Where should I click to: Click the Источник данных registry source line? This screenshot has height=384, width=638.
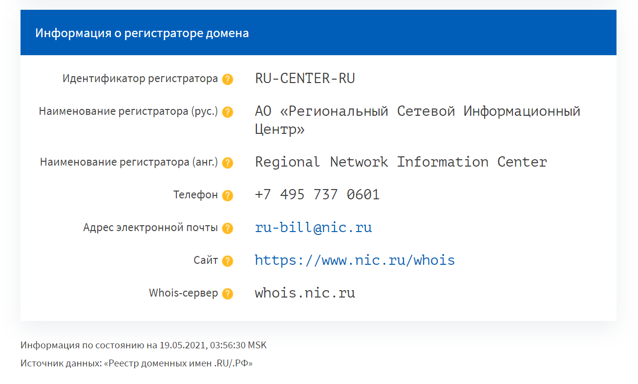pyautogui.click(x=137, y=363)
